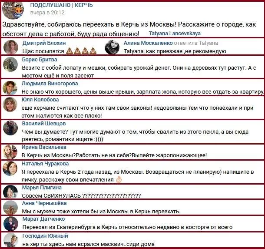This screenshot has height=249, width=265.
Task: Click Юля Колобова's profile avatar
Action: pyautogui.click(x=10, y=104)
